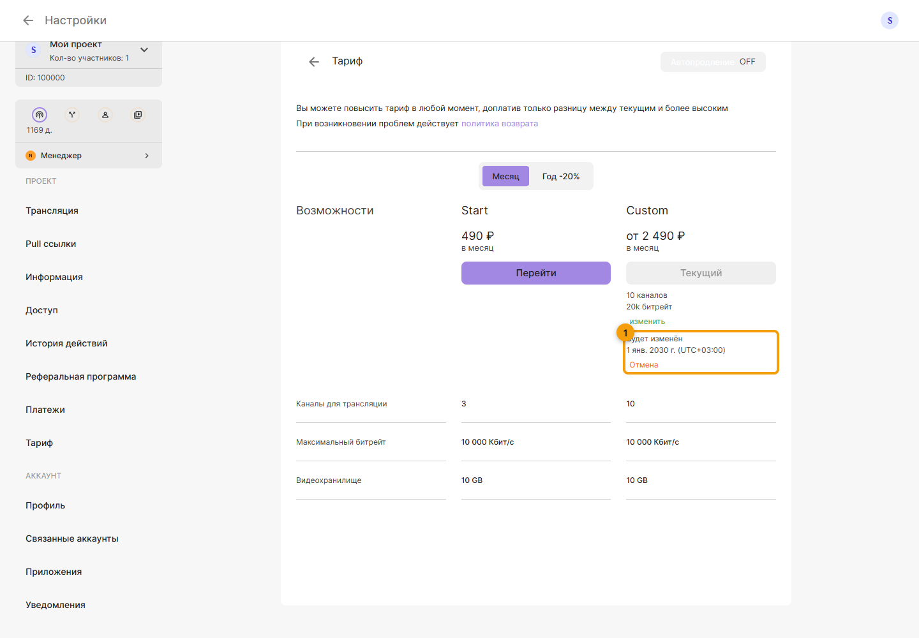Open Реферальная программа
Viewport: 919px width, 638px height.
click(81, 376)
